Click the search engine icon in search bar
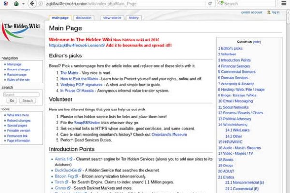The image size is (290, 193). point(220,3)
